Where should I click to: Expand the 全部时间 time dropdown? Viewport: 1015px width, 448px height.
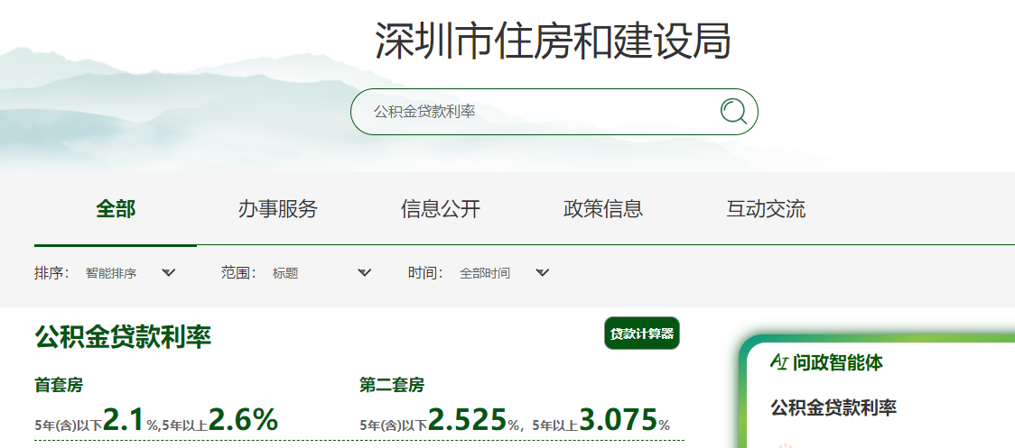[x=504, y=273]
